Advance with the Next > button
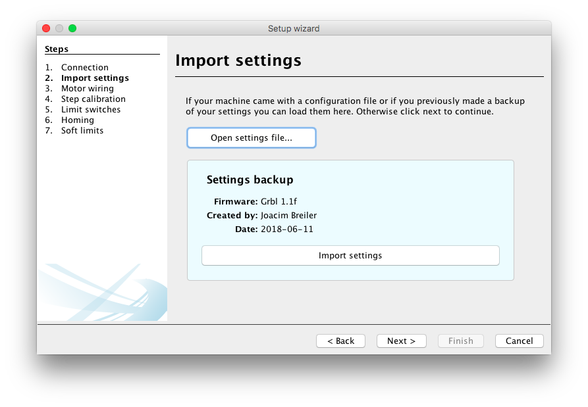 point(401,341)
